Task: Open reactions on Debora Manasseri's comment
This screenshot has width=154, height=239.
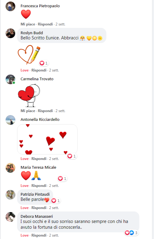Action: [131, 233]
